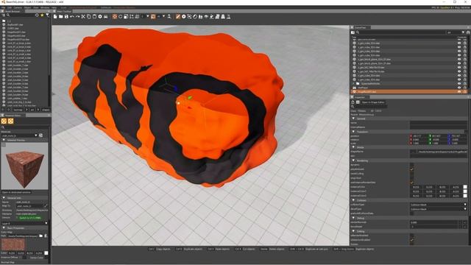
Task: Toggle visibility eye of thePlayer row
Action: (x=459, y=88)
